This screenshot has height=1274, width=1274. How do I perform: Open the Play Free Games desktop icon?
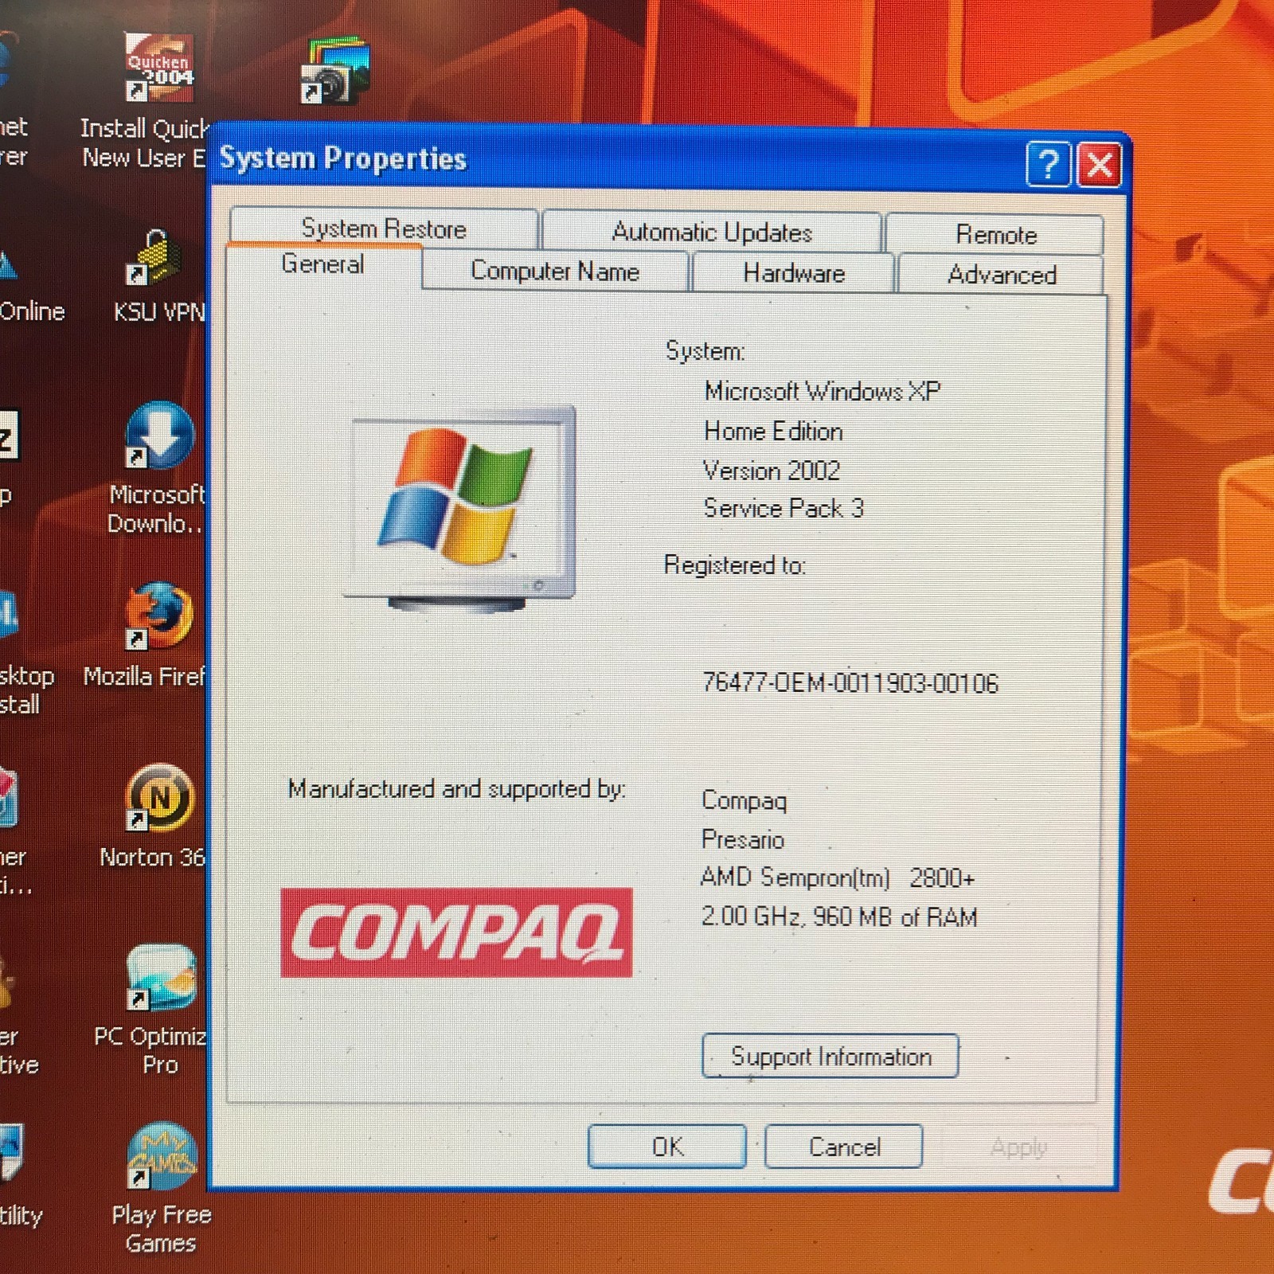pos(161,1158)
